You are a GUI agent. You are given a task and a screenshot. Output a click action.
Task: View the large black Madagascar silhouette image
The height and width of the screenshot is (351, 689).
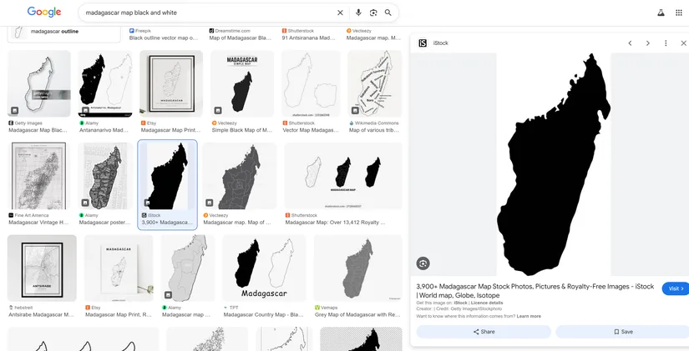pyautogui.click(x=553, y=164)
